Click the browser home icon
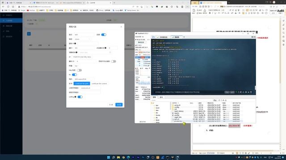Viewport: 286px width, 160px height. tap(13, 7)
